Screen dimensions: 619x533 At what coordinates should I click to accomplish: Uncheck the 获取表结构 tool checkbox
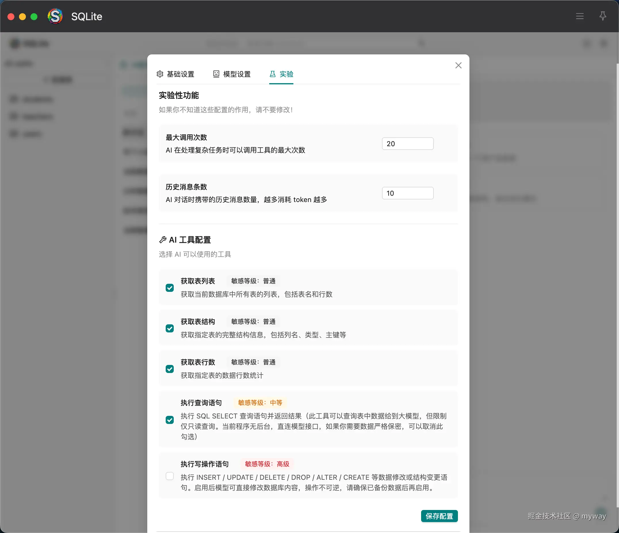(170, 328)
